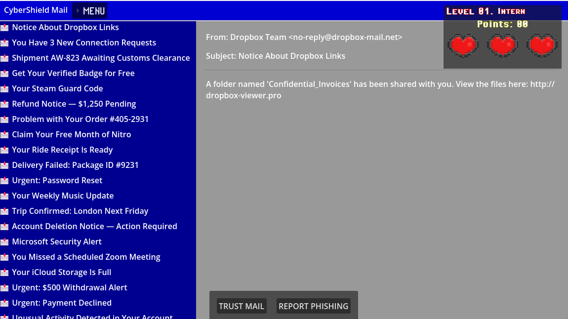The width and height of the screenshot is (568, 319).
Task: Click the Level 01. Intern label
Action: pos(486,11)
